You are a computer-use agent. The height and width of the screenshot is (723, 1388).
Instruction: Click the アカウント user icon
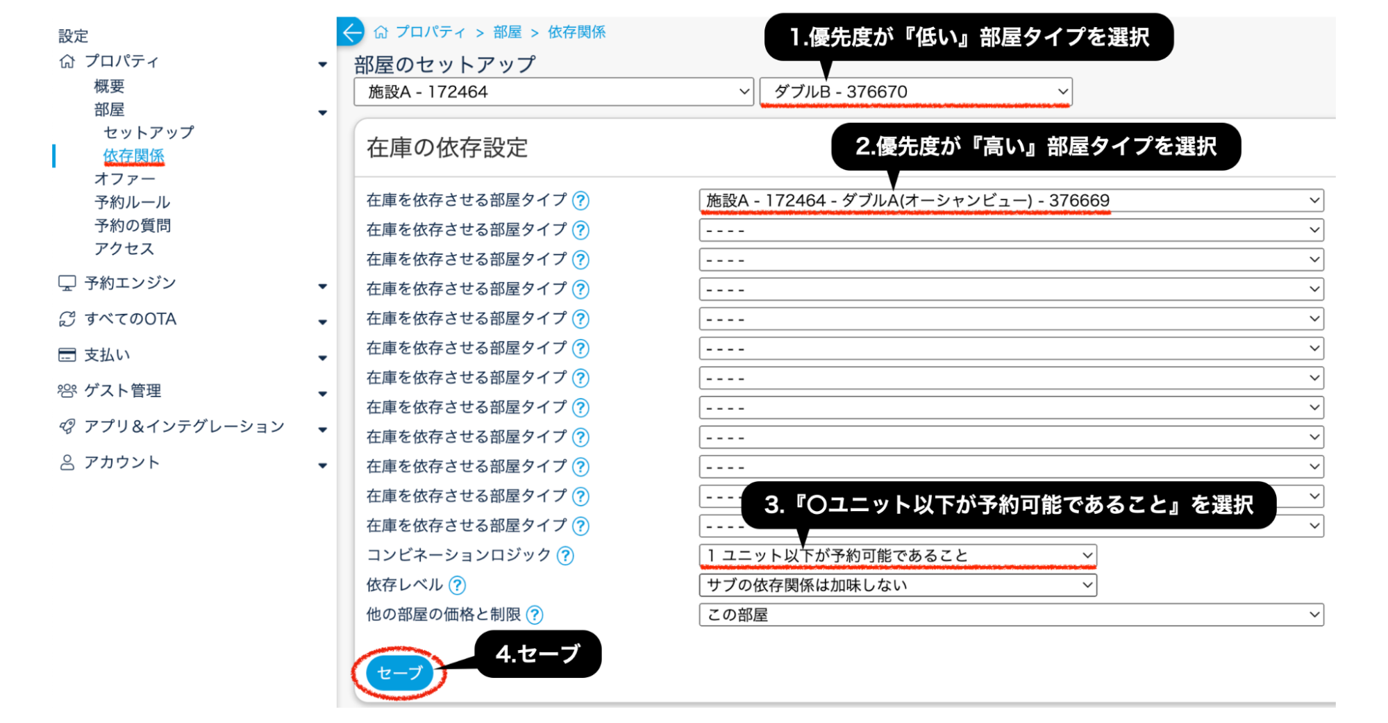(67, 463)
